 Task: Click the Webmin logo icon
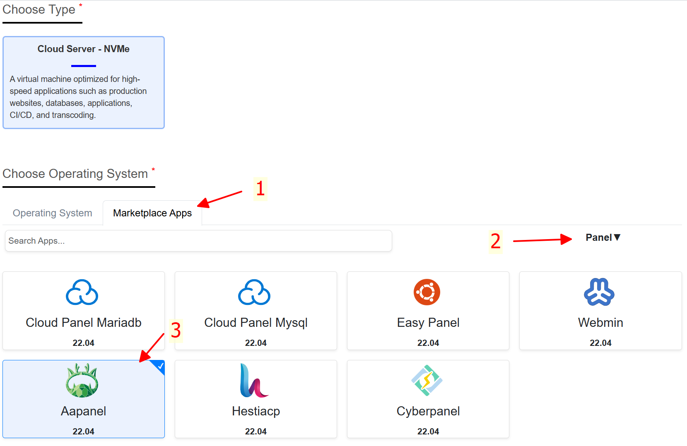click(x=599, y=292)
